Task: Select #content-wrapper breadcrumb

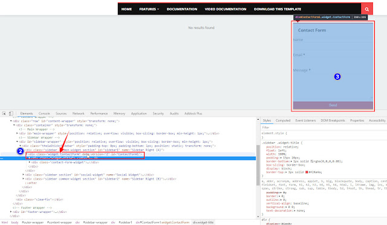Action: pyautogui.click(x=59, y=223)
